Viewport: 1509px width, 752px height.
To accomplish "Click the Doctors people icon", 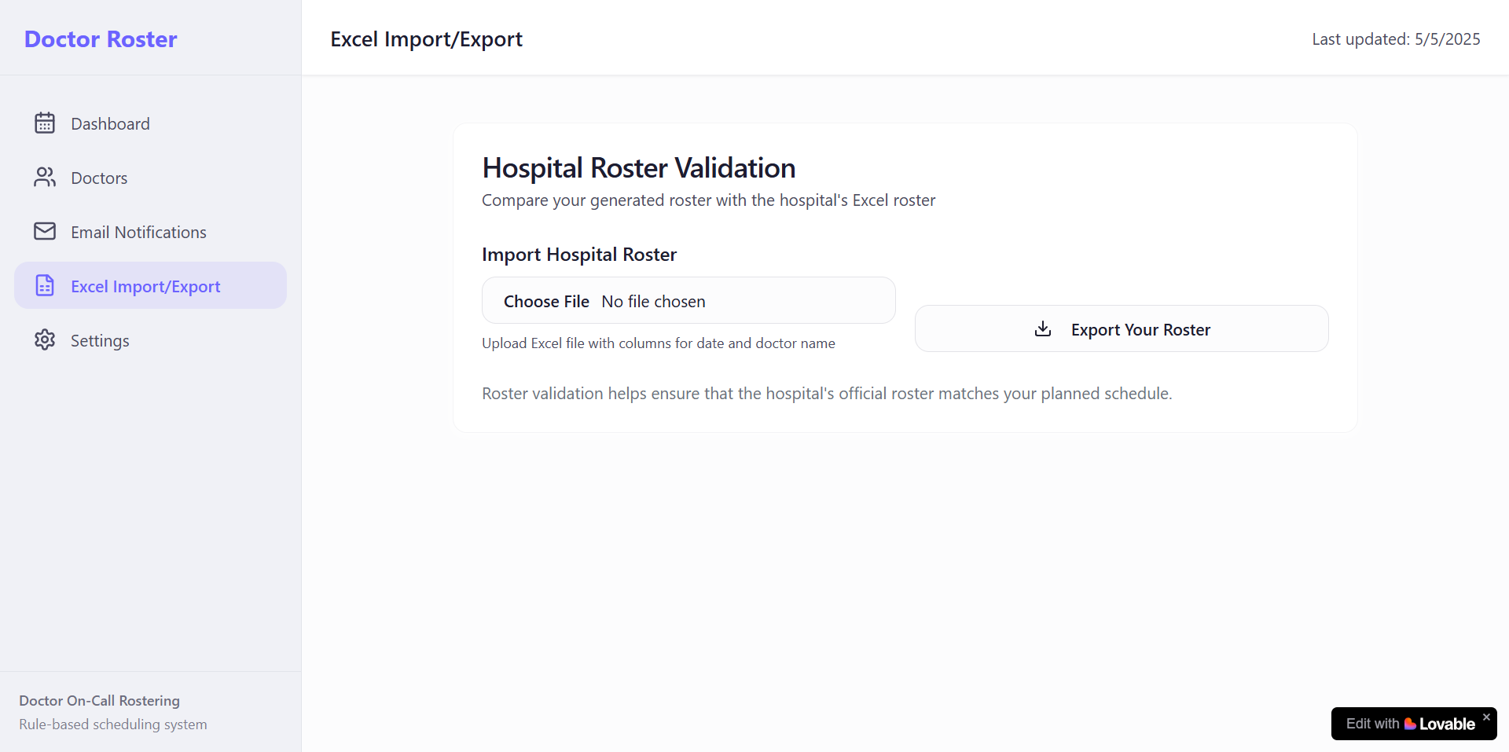I will [45, 178].
